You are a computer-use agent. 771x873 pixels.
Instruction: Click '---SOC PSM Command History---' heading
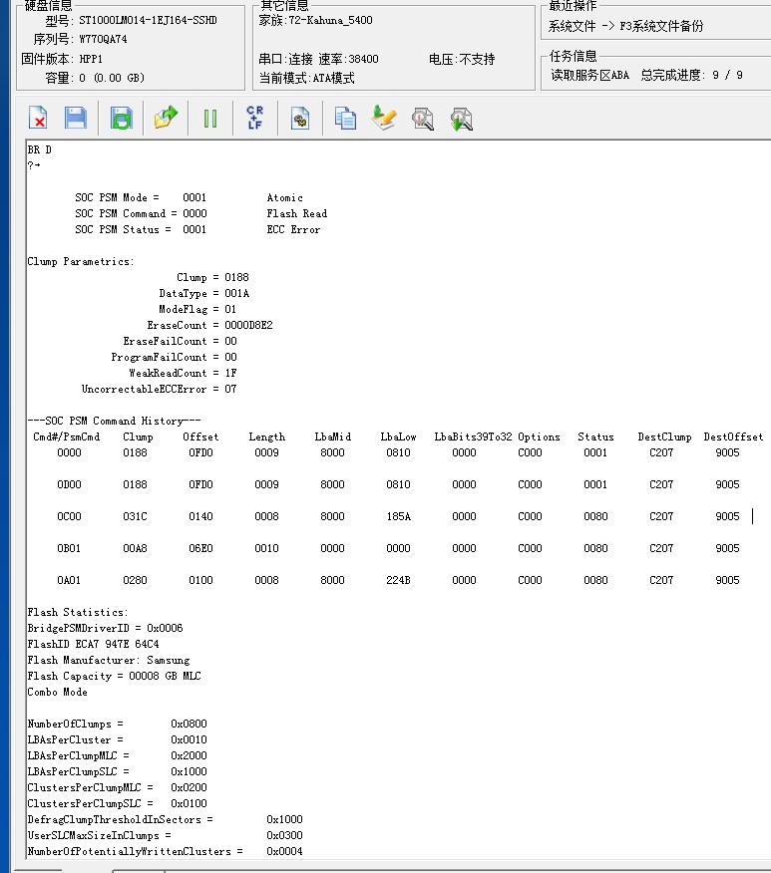114,421
